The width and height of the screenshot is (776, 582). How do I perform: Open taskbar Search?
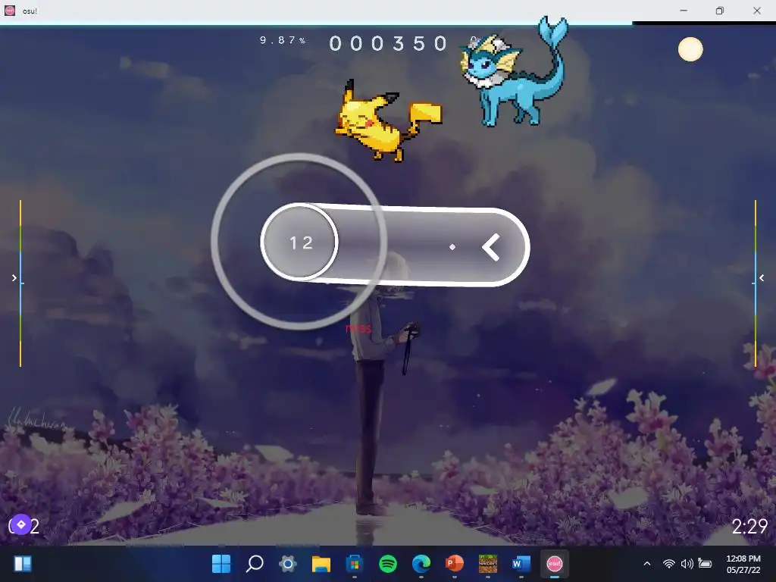pyautogui.click(x=255, y=563)
